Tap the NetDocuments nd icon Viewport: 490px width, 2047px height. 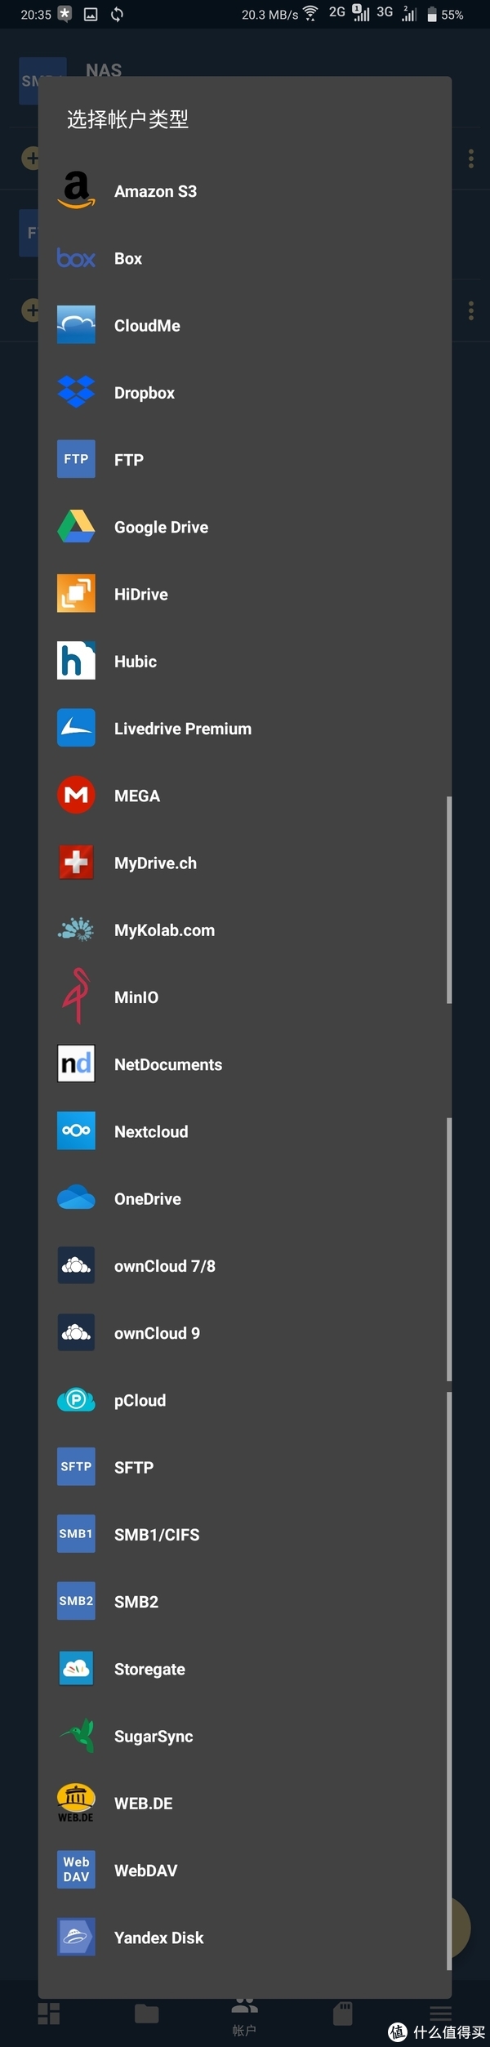[x=76, y=1064]
